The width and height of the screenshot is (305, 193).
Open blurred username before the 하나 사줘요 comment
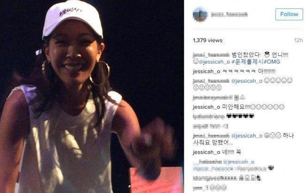(211, 136)
